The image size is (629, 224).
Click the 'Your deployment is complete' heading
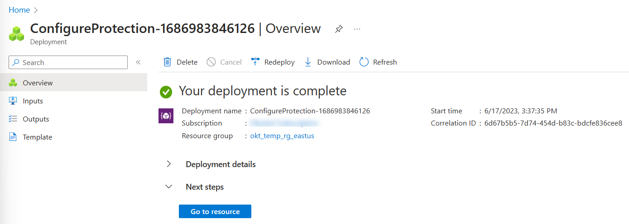pos(263,91)
